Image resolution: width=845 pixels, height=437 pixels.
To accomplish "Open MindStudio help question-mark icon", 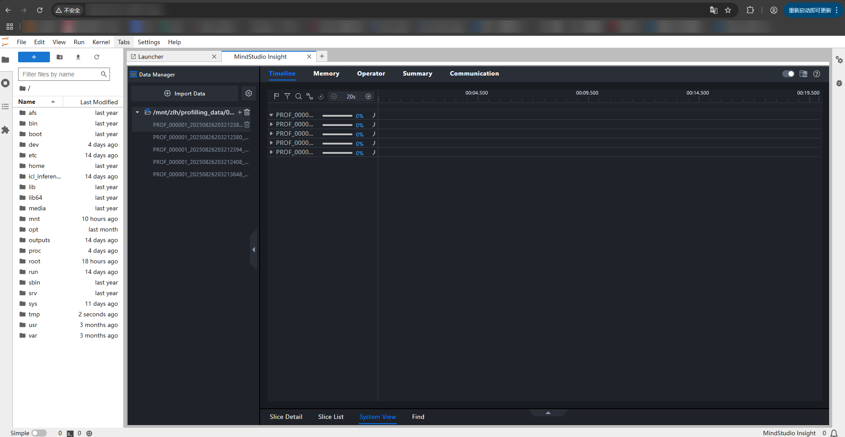I will point(817,74).
